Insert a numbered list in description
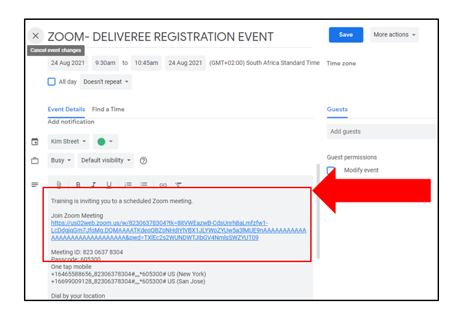Viewport: 452px width, 310px height. tap(128, 185)
